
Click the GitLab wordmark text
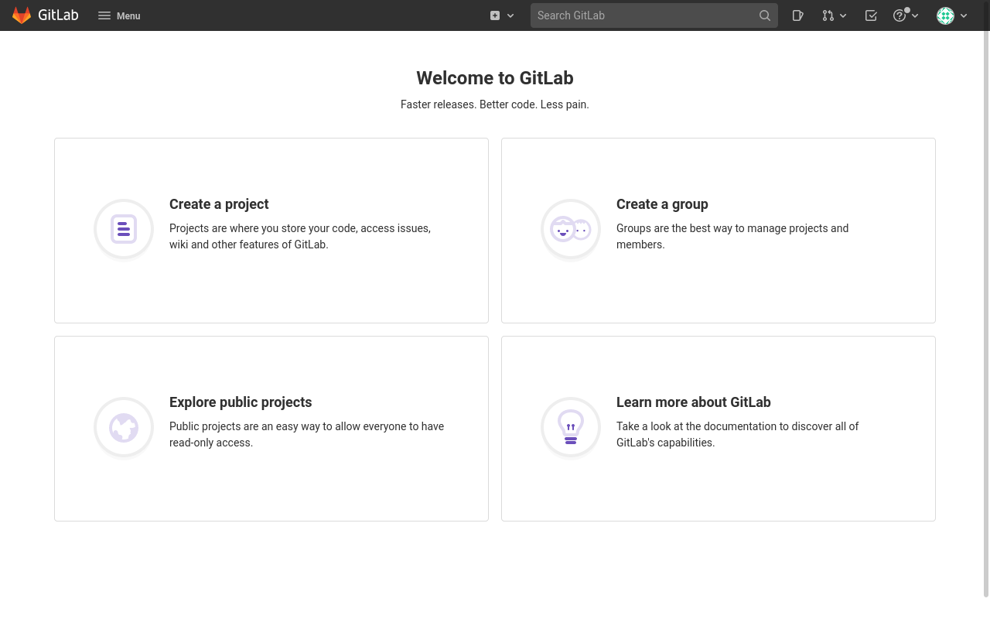click(58, 15)
